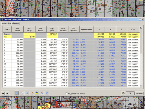This screenshot has width=145, height=109.
Task: Click the Выс. визир. column header
Action: tap(41, 29)
